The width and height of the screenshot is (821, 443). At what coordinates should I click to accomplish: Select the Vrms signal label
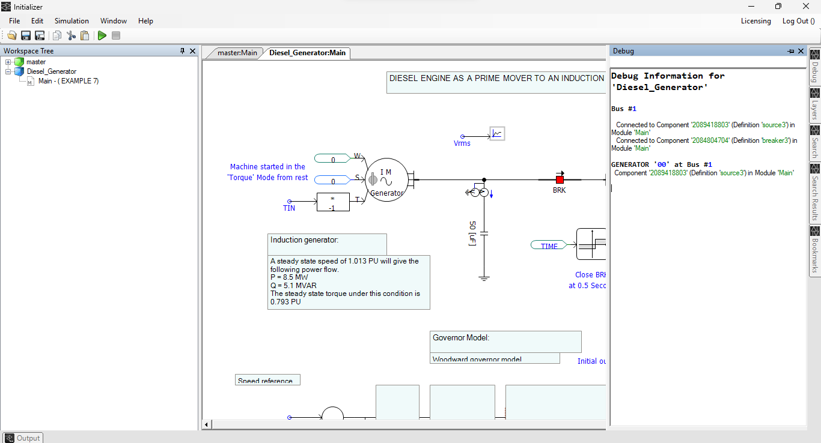[x=462, y=143]
